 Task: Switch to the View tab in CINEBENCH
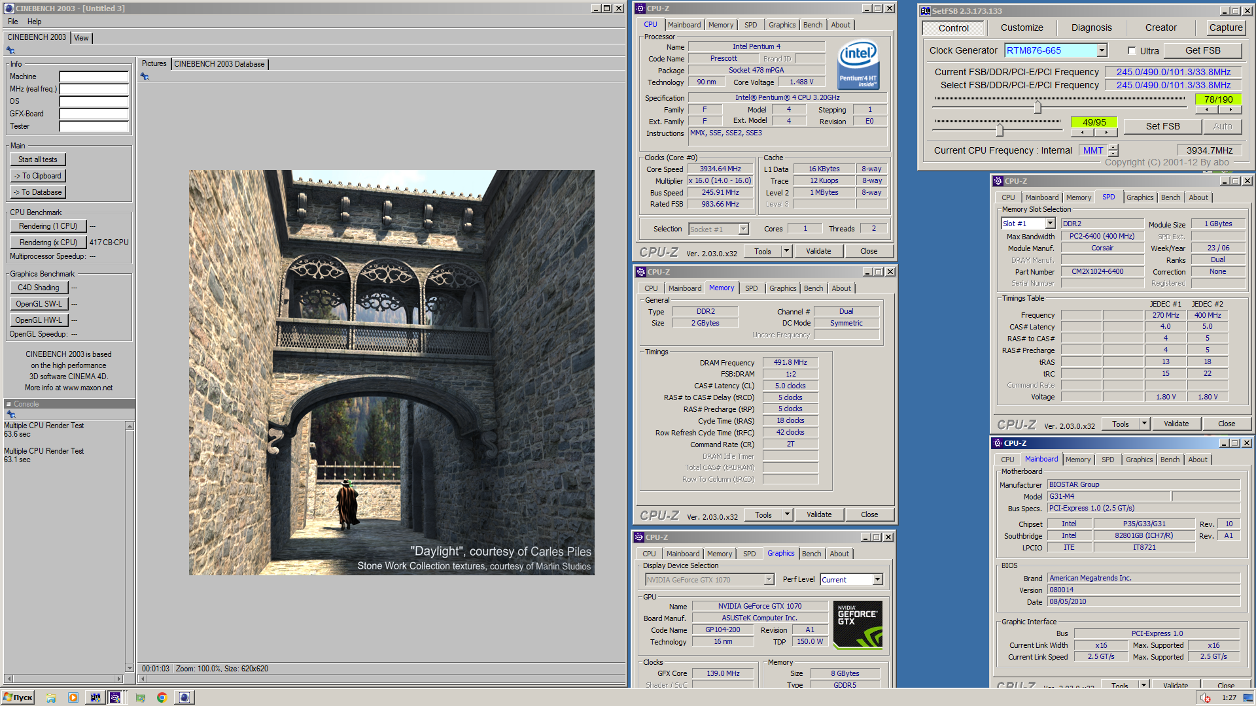point(81,38)
